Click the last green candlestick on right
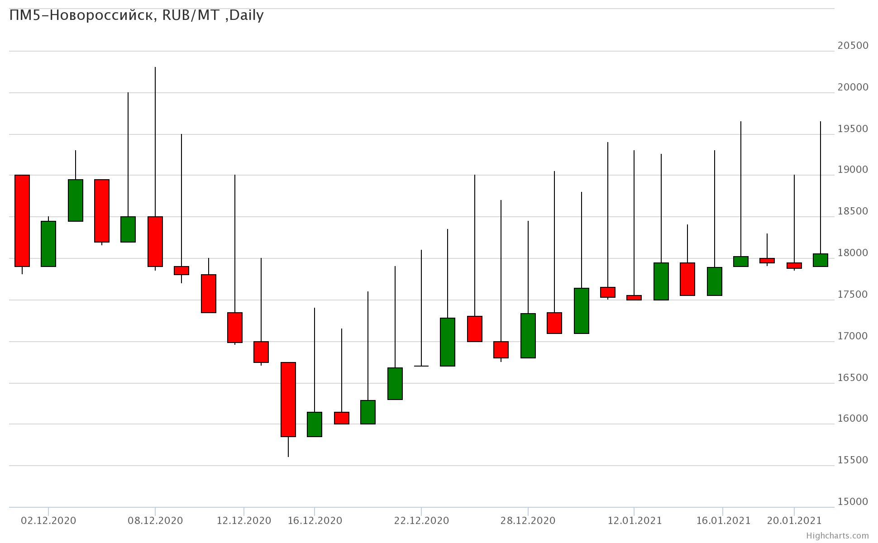Image resolution: width=878 pixels, height=543 pixels. [821, 260]
